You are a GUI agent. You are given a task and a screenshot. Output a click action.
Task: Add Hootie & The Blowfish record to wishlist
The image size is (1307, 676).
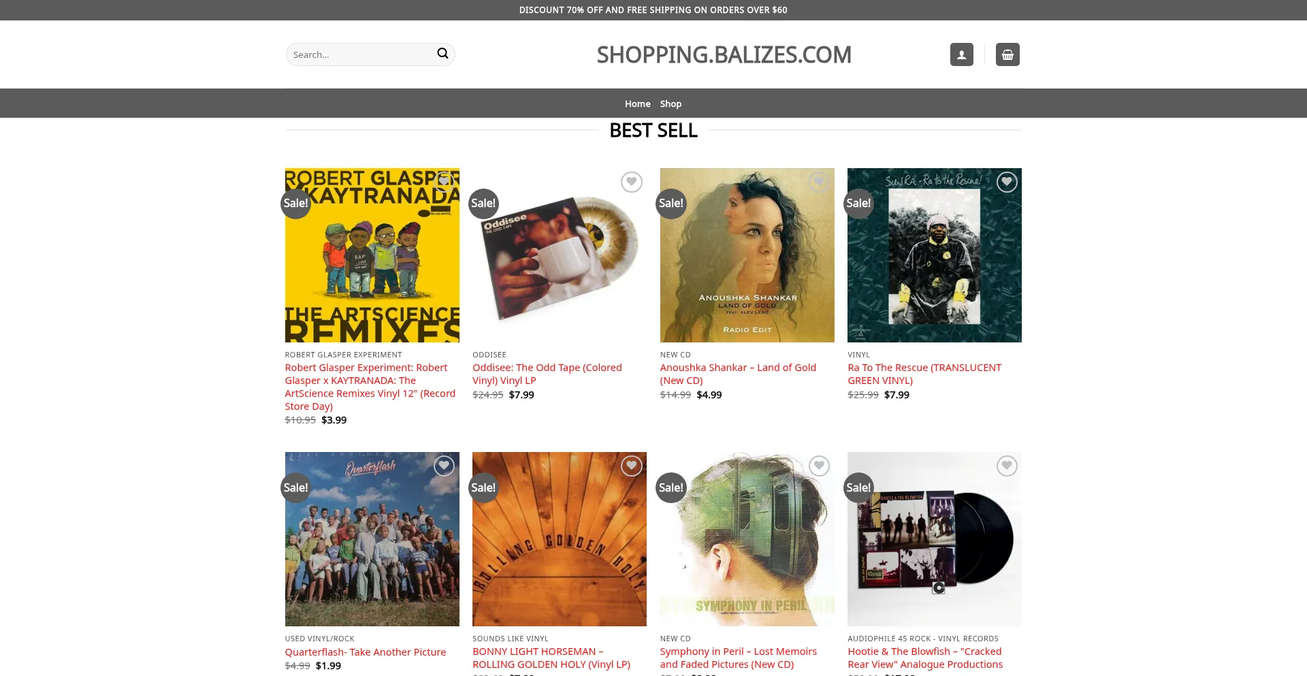point(1007,466)
